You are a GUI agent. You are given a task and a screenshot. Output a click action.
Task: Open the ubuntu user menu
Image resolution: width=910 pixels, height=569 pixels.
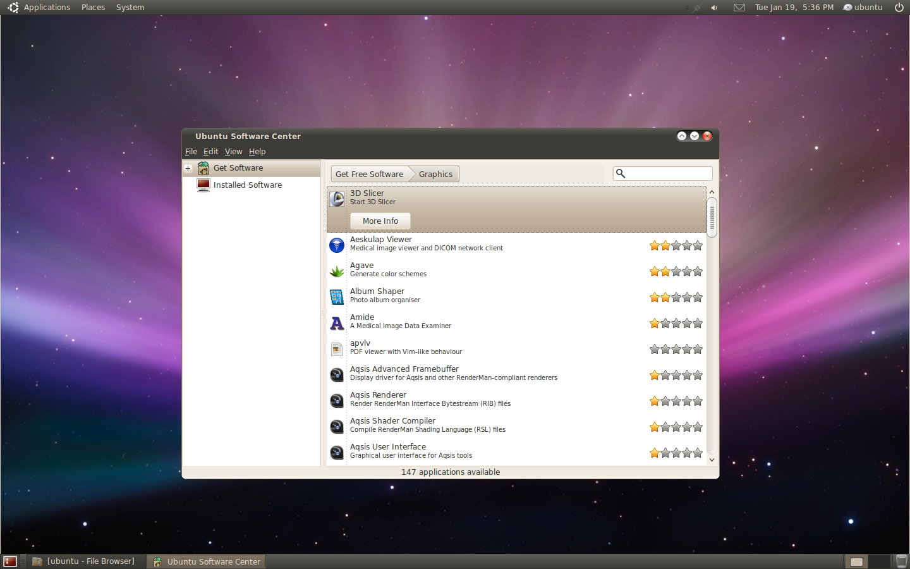(x=863, y=8)
